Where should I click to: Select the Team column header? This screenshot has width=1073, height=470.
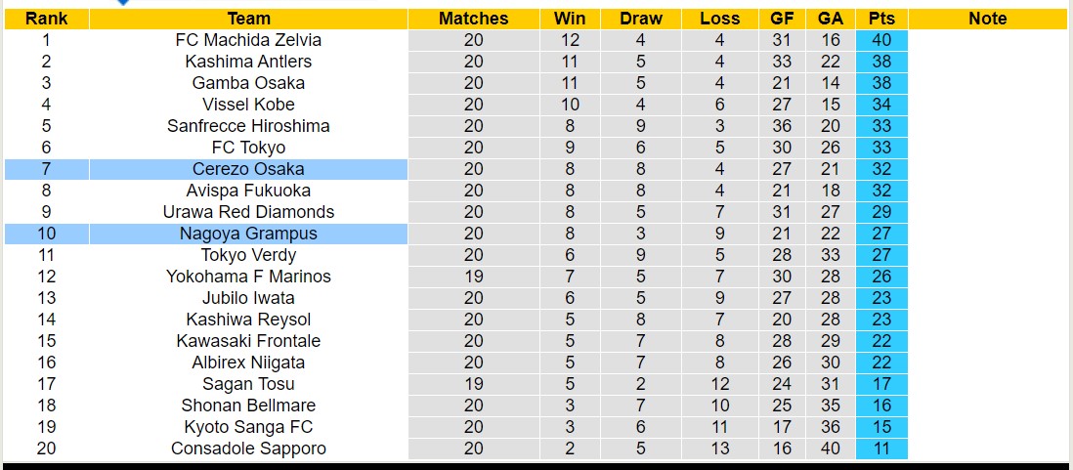248,19
